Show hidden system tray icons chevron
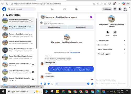This screenshot has height=94, width=131. (108, 91)
